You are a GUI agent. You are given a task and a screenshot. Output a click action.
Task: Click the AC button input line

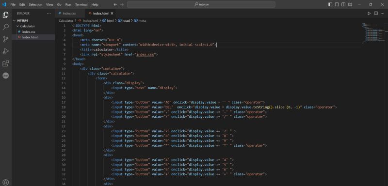[x=188, y=102]
